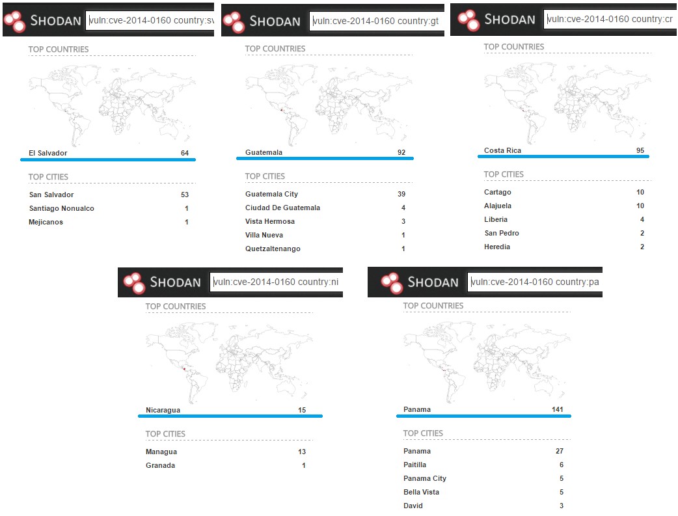Select Guatemala in top countries list
This screenshot has width=678, height=516.
264,153
